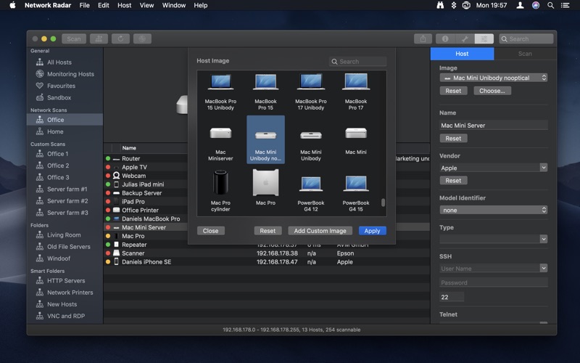
Task: Click the sliders settings icon in toolbar
Action: pos(484,38)
